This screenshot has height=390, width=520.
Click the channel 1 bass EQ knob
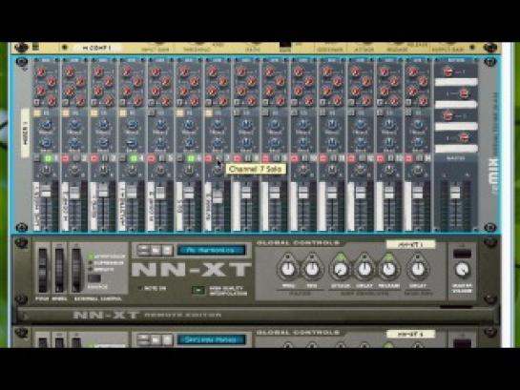(x=46, y=142)
